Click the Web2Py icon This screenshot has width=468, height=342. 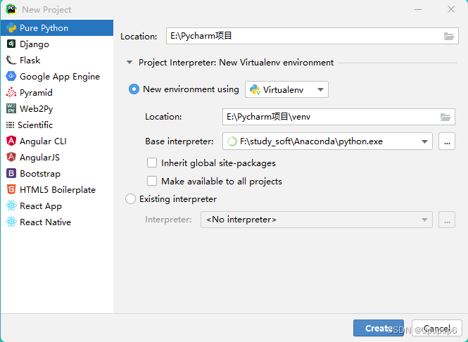click(x=11, y=108)
